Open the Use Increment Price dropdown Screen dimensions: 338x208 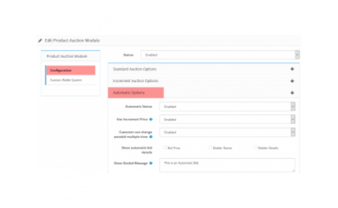click(x=227, y=120)
